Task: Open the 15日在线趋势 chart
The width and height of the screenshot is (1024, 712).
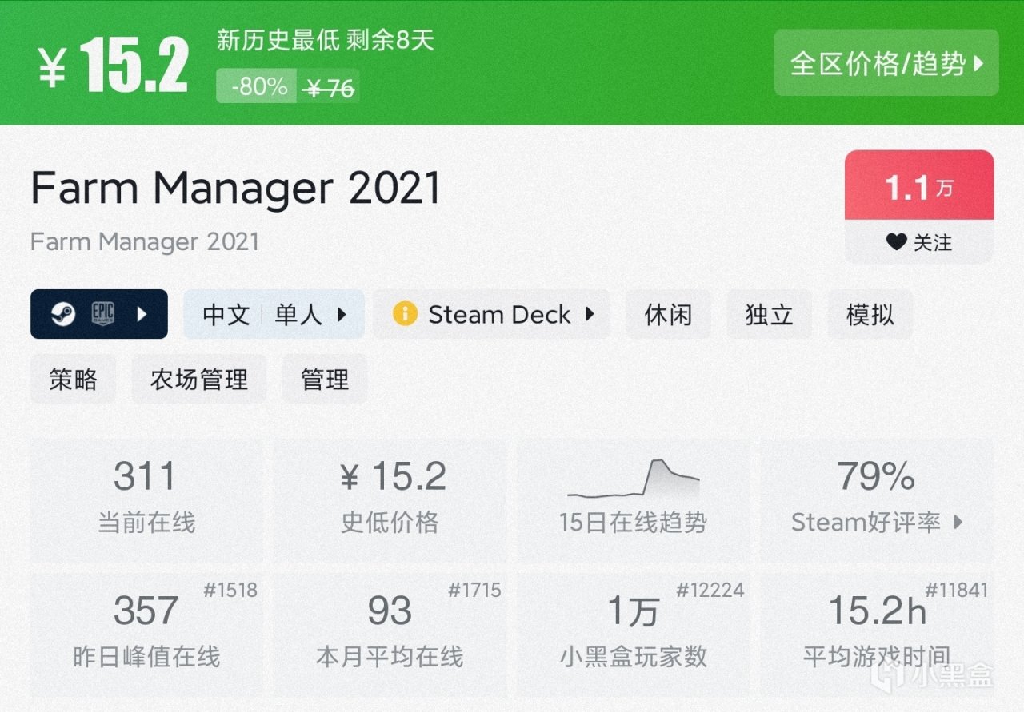Action: click(633, 499)
